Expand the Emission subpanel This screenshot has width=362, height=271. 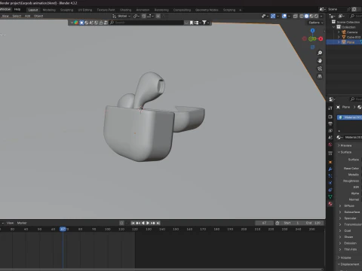point(340,243)
